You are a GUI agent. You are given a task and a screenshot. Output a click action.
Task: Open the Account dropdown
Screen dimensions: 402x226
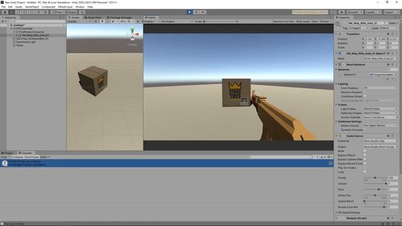coord(354,12)
